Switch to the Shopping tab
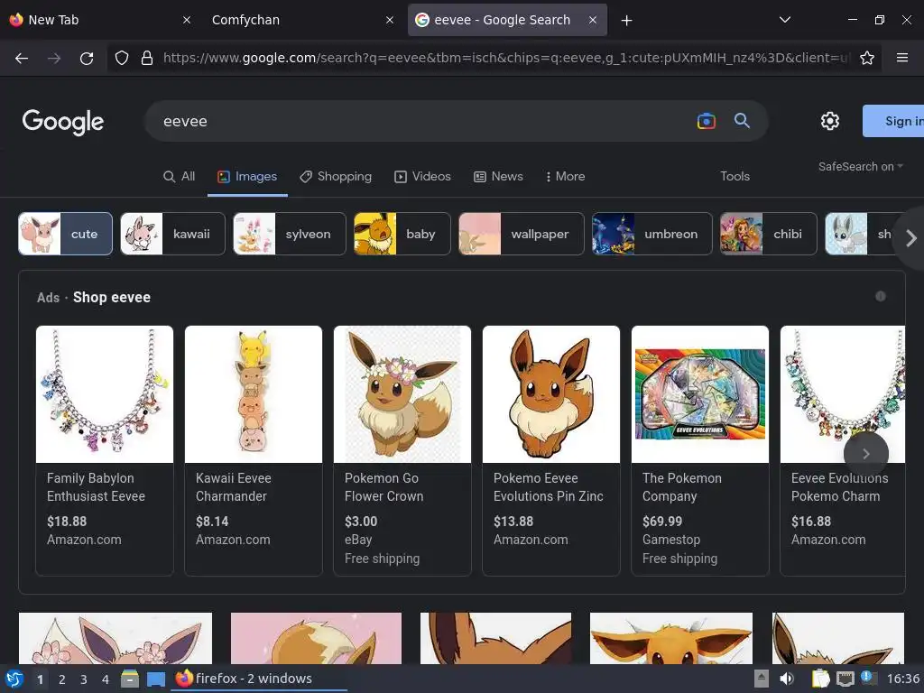The image size is (924, 693). pyautogui.click(x=336, y=176)
